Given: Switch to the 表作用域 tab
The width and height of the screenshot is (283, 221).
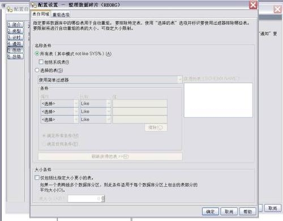Looking at the screenshot, I should 41,14.
